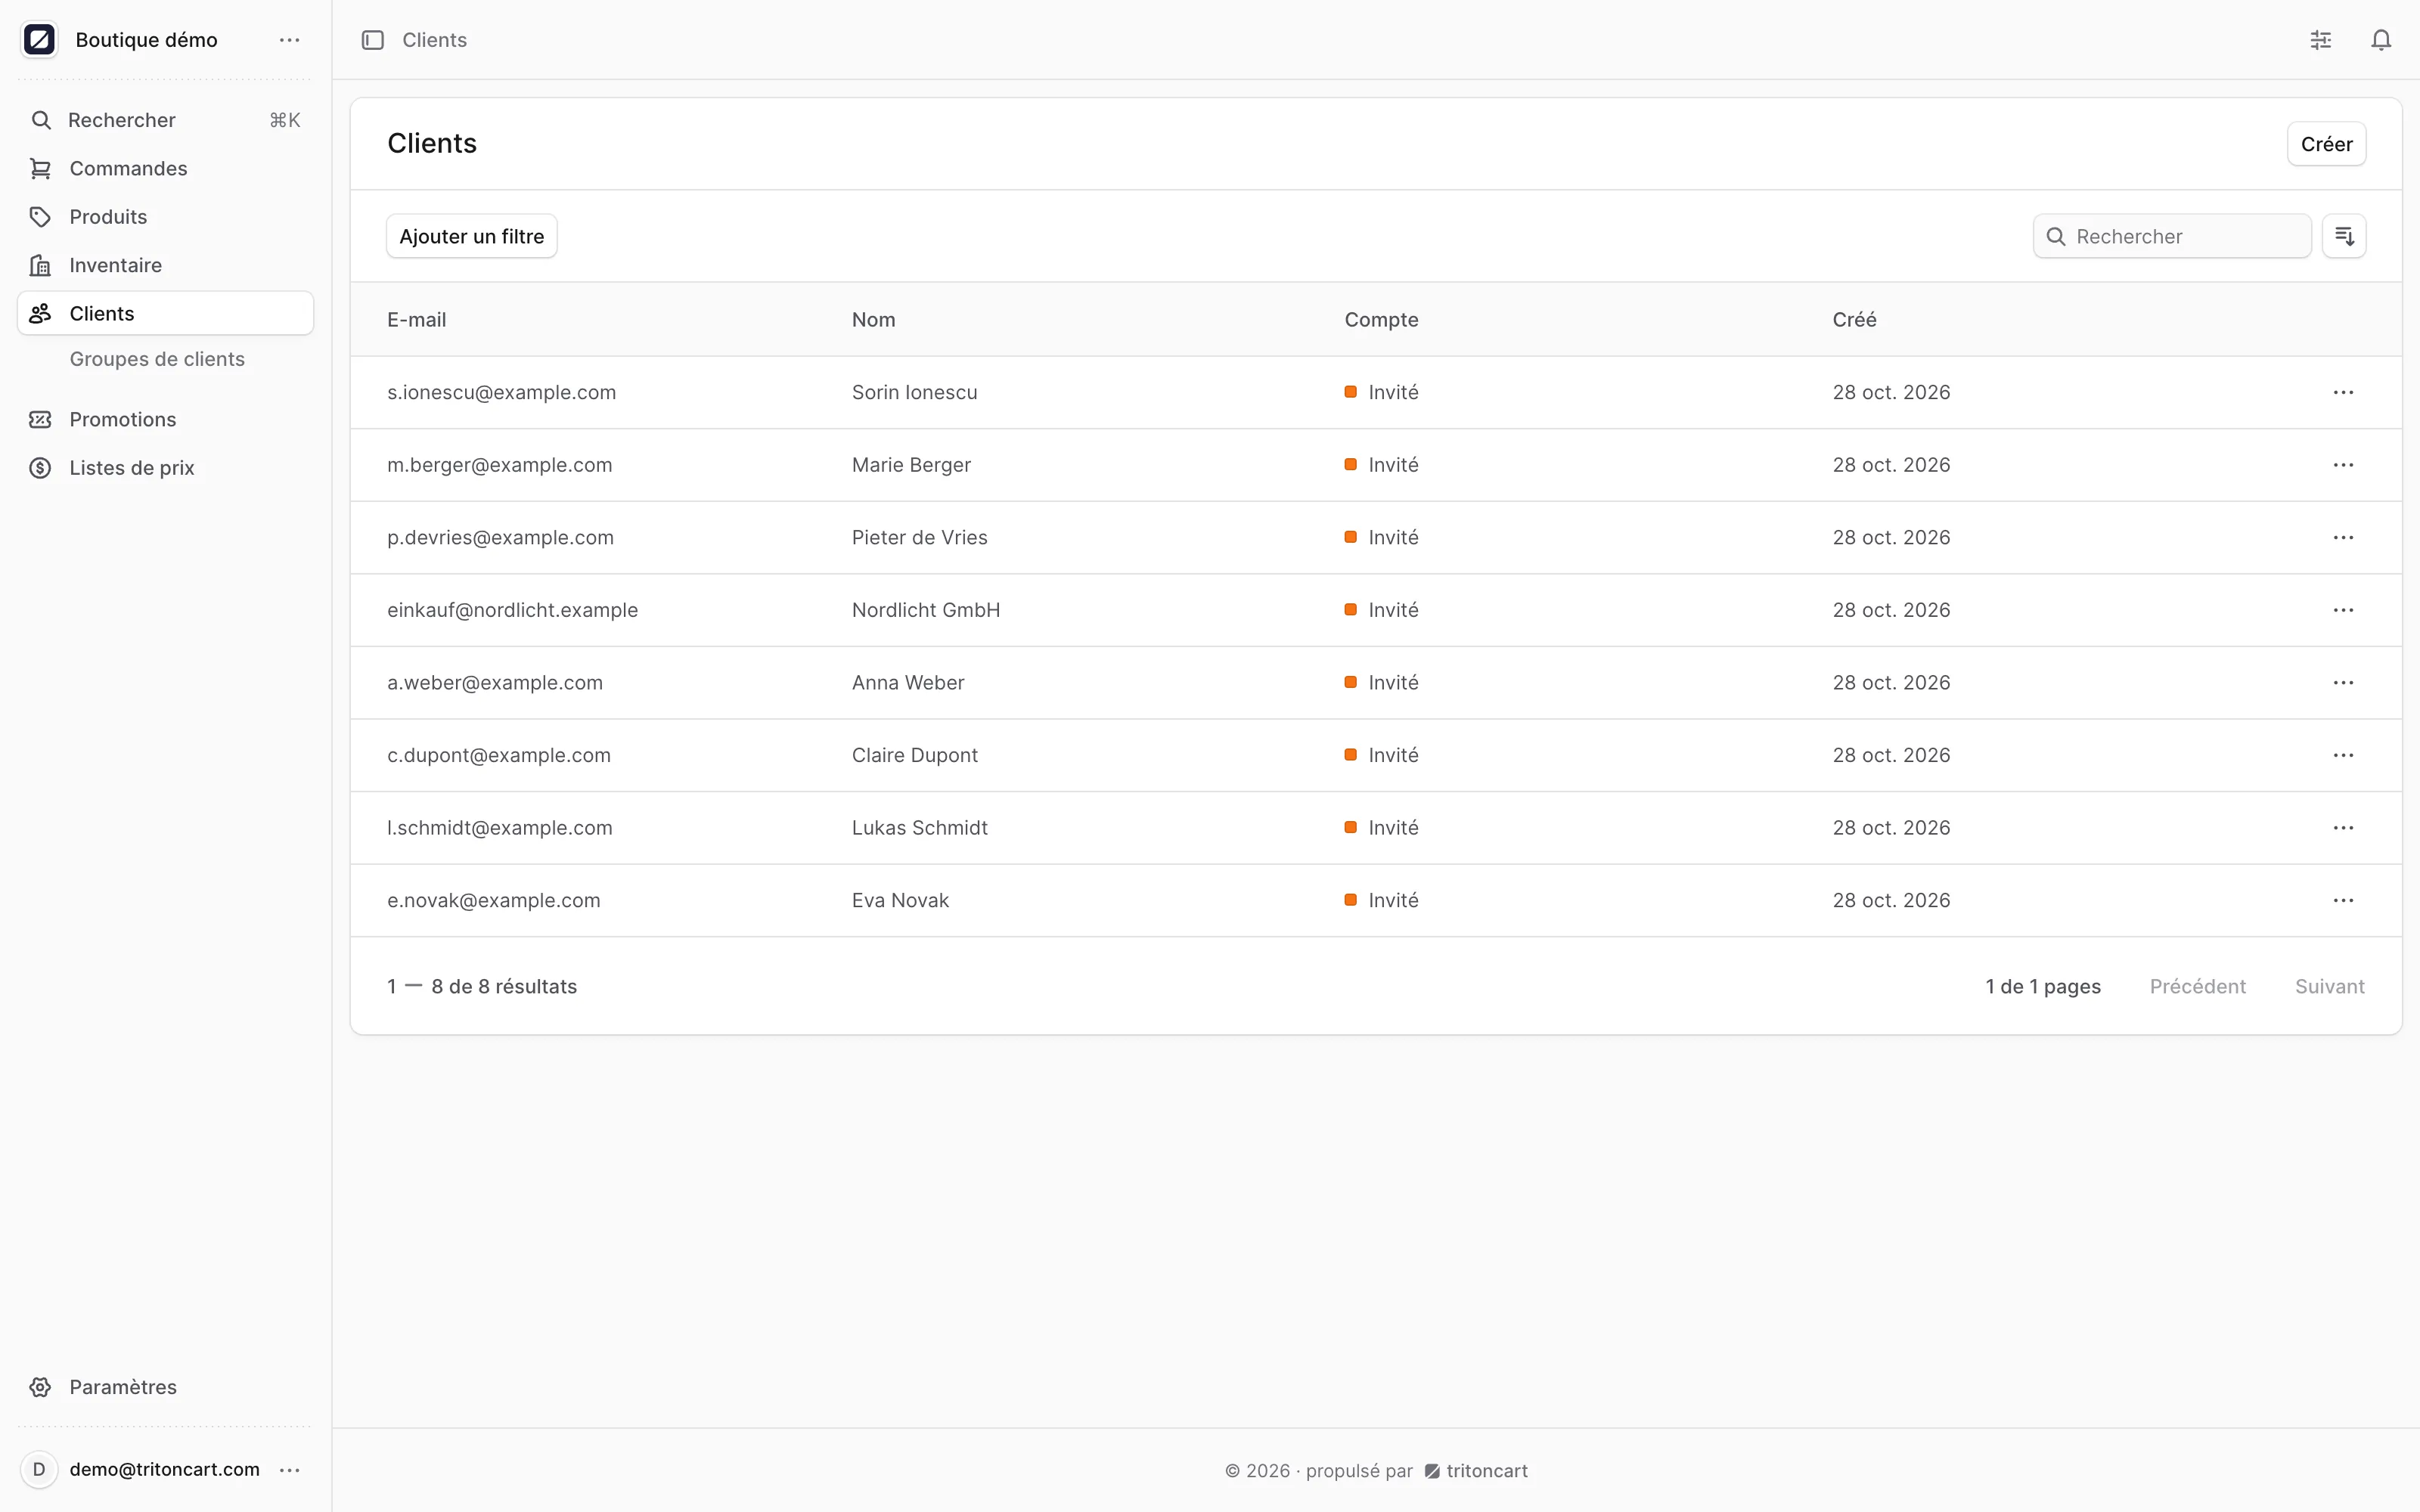
Task: Open Groupes de clients
Action: pyautogui.click(x=157, y=359)
